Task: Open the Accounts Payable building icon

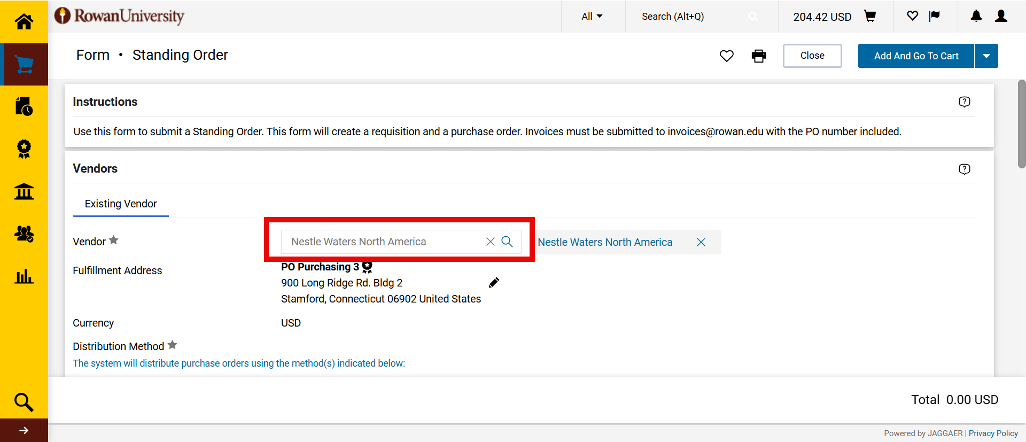Action: [x=24, y=191]
